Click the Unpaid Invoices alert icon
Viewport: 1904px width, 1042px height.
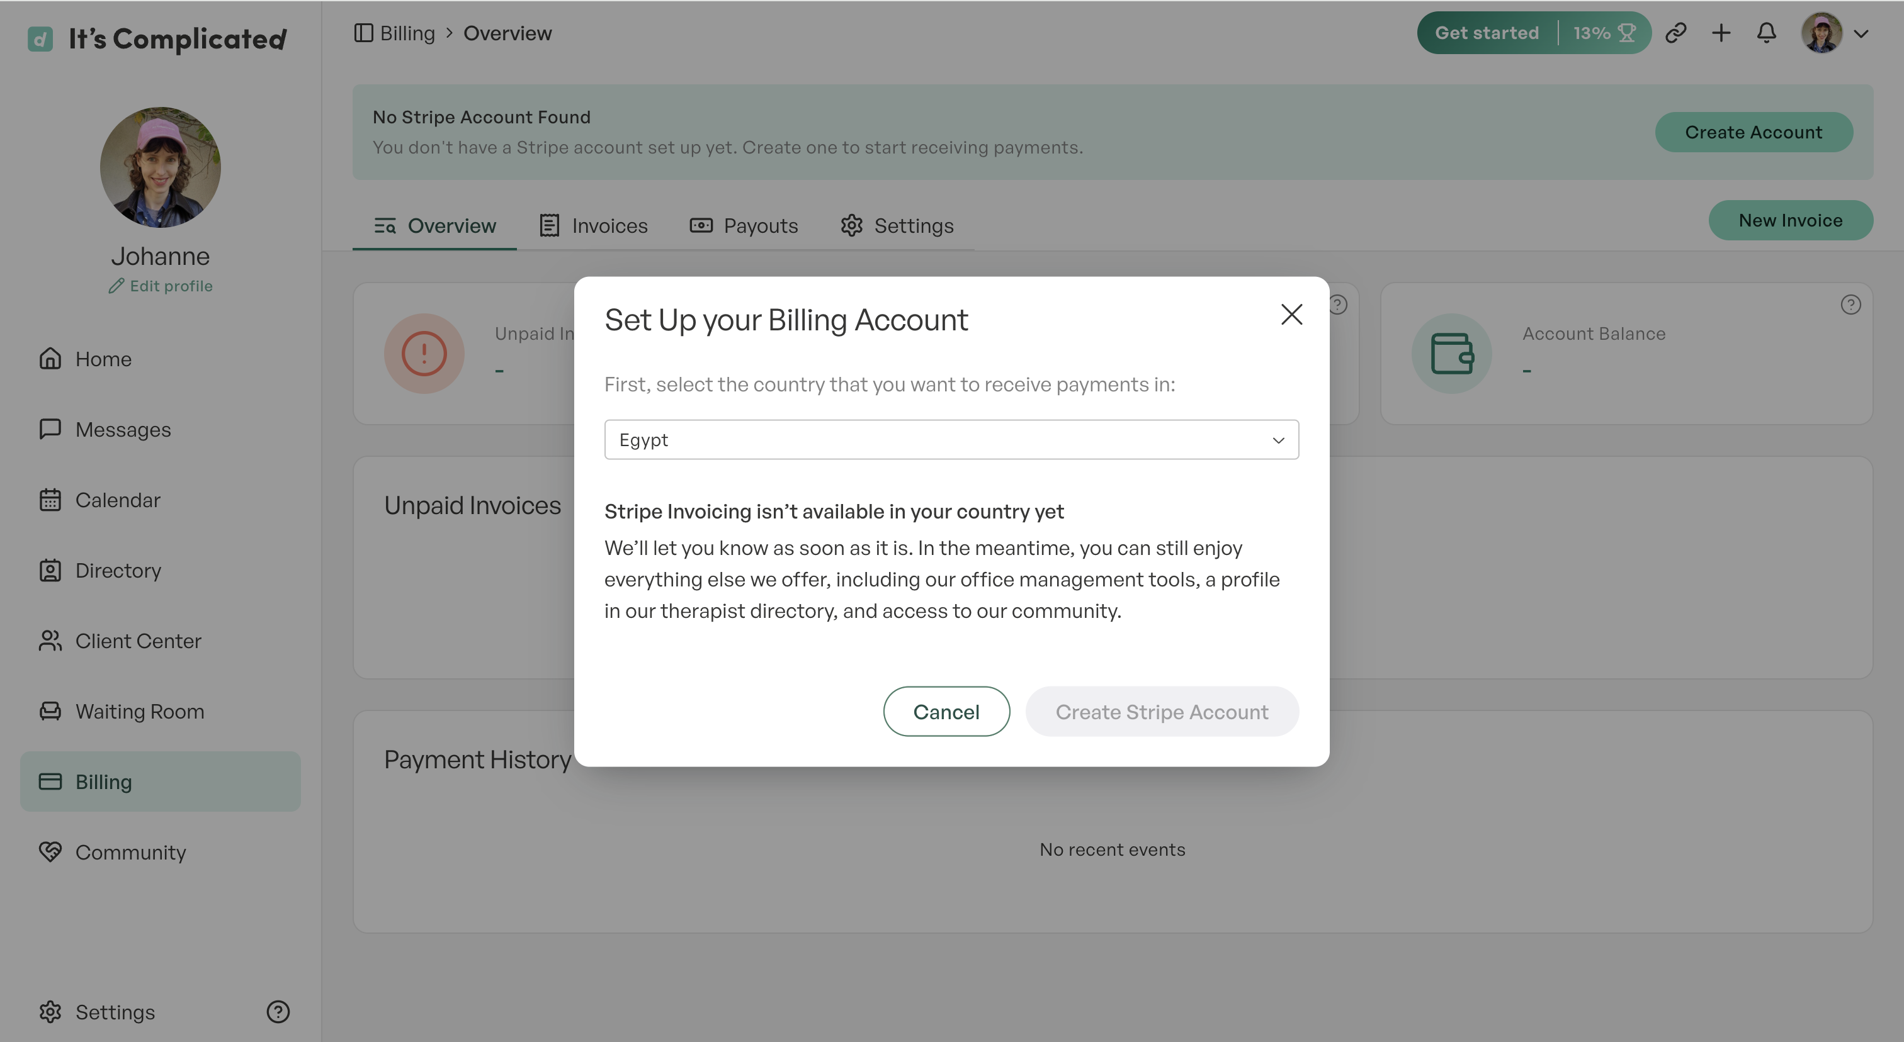click(x=424, y=354)
